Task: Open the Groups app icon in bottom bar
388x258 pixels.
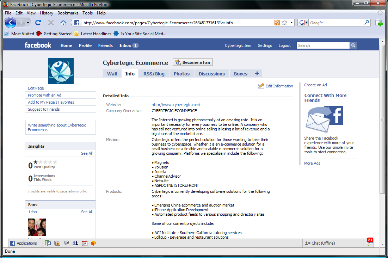Action: point(75,243)
